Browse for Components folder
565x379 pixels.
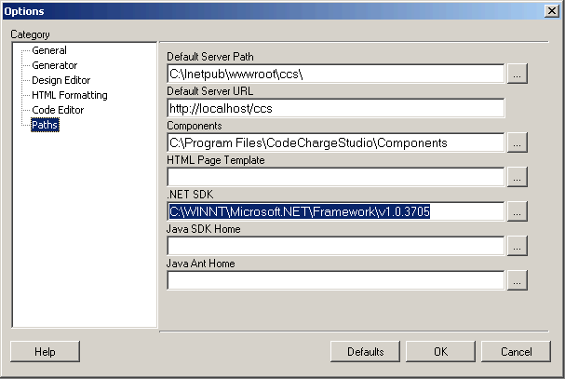pyautogui.click(x=518, y=142)
